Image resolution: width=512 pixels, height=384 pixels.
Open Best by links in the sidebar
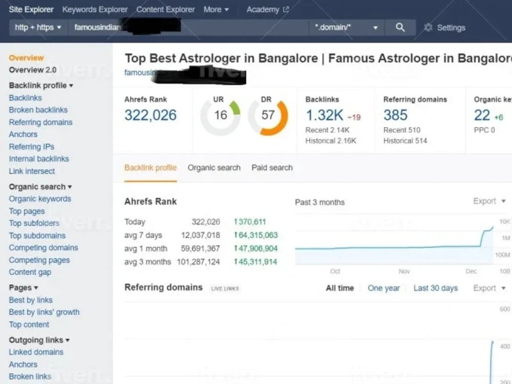click(31, 300)
